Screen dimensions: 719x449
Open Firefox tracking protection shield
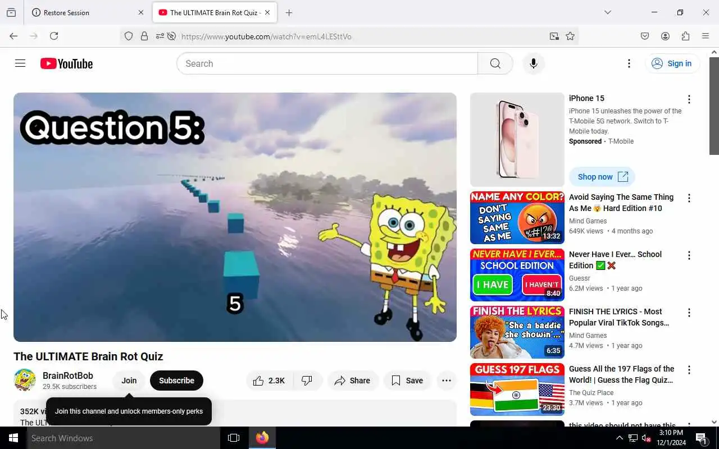tap(129, 36)
